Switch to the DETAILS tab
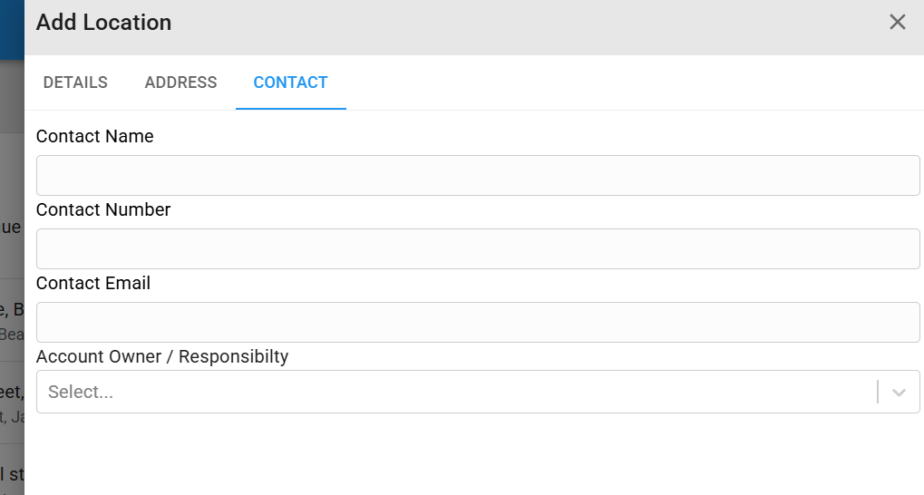 point(75,82)
